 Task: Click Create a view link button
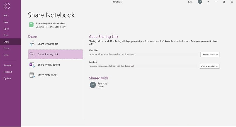click(x=210, y=54)
